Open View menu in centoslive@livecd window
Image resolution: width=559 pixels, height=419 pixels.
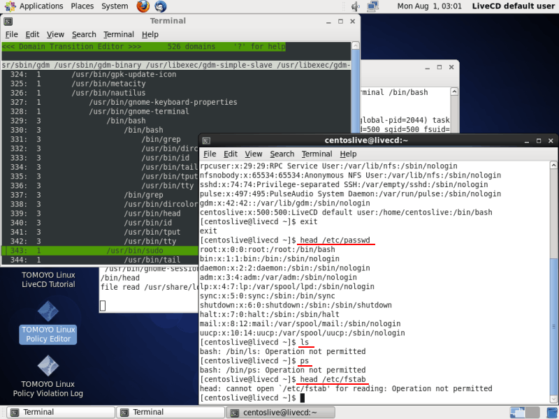point(254,154)
